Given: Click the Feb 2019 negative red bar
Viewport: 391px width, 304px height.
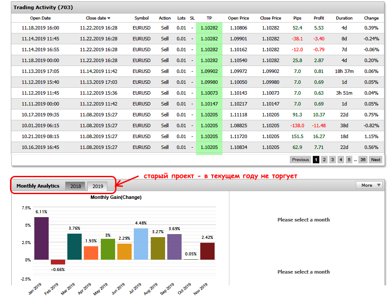Looking at the screenshot, I should point(58,262).
